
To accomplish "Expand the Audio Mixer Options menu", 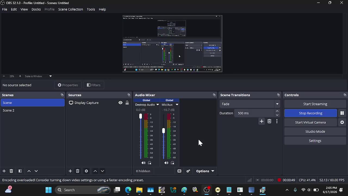I will point(205,171).
